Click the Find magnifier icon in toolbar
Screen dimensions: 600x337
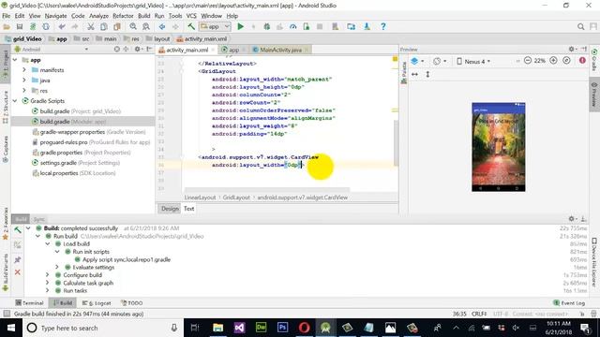133,27
